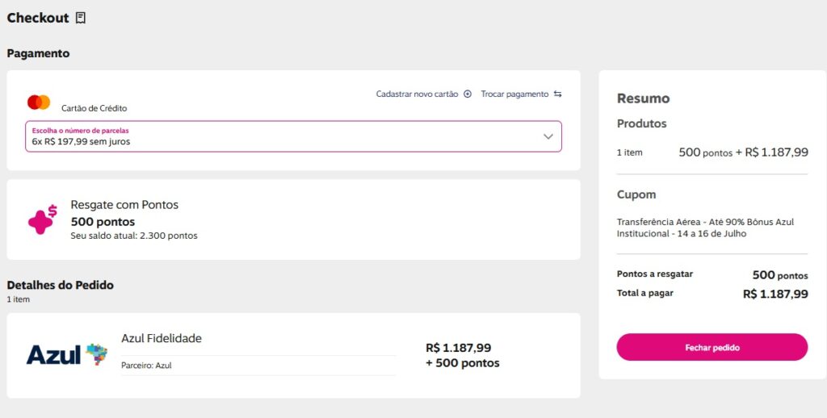827x418 pixels.
Task: Click the 'Escolha o número de parcelas' label
Action: [x=80, y=130]
